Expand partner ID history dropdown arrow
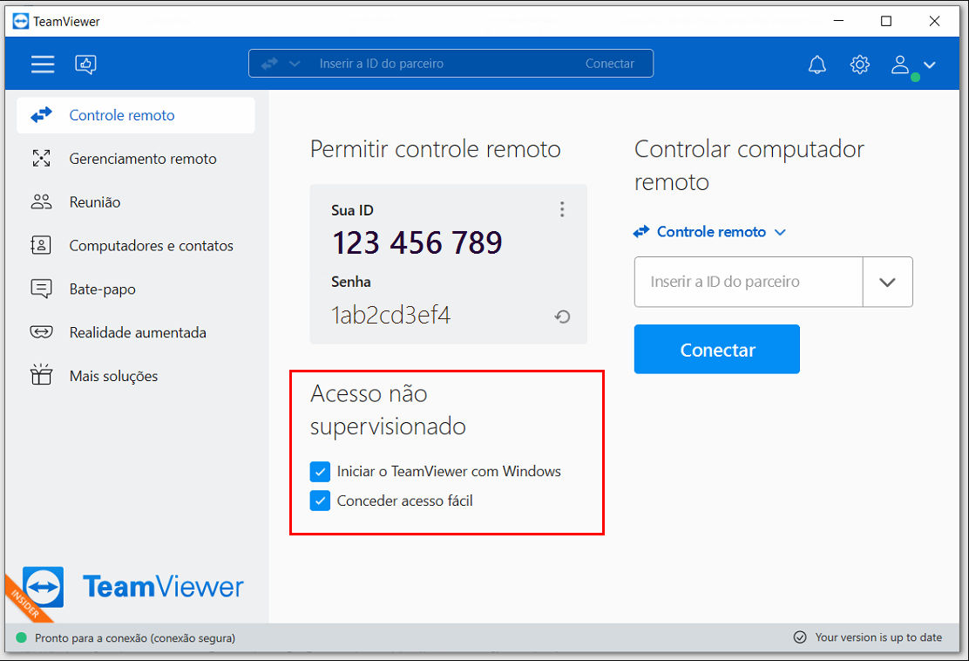The width and height of the screenshot is (969, 661). [887, 282]
